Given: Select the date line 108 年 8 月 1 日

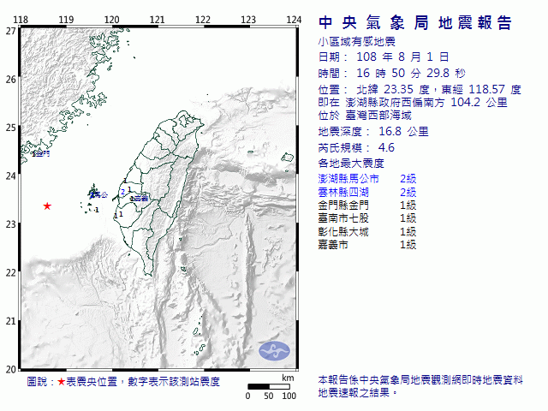Looking at the screenshot, I should point(384,57).
